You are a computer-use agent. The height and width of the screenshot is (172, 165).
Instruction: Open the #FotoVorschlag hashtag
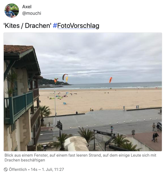(x=76, y=26)
